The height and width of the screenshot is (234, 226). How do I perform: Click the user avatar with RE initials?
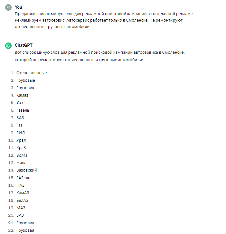coord(8,7)
